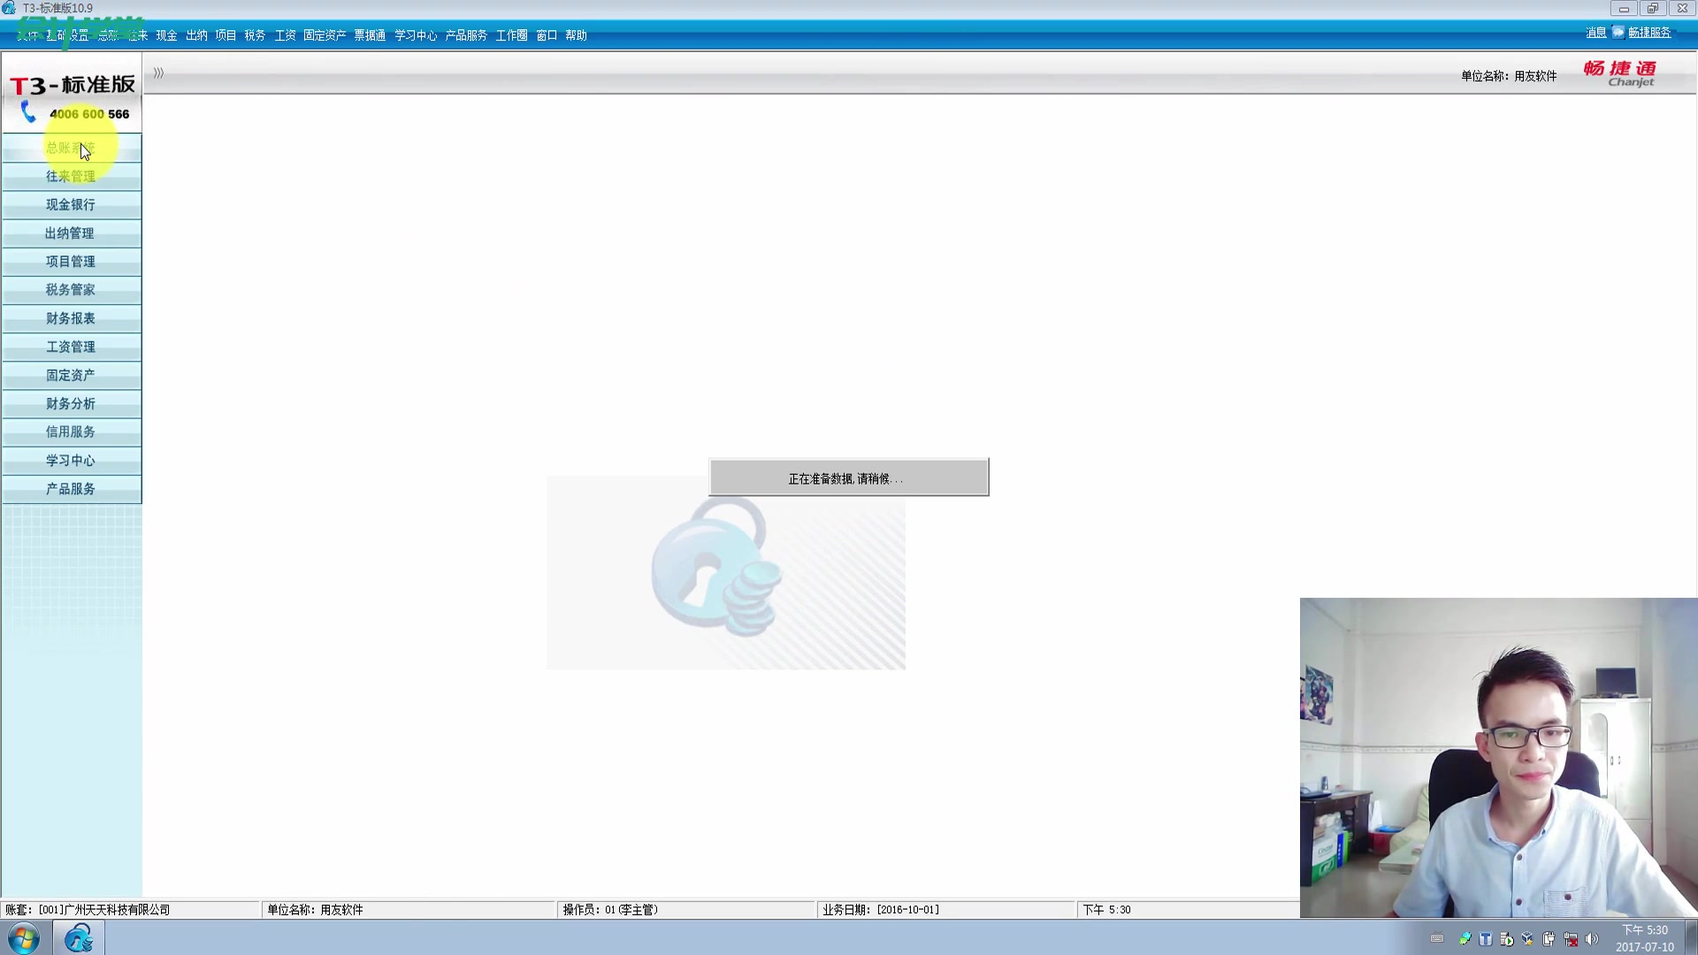Click the loading progress indicator
Image resolution: width=1698 pixels, height=955 pixels.
(x=849, y=478)
